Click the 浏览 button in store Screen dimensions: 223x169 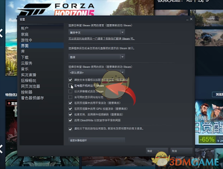pos(217,95)
